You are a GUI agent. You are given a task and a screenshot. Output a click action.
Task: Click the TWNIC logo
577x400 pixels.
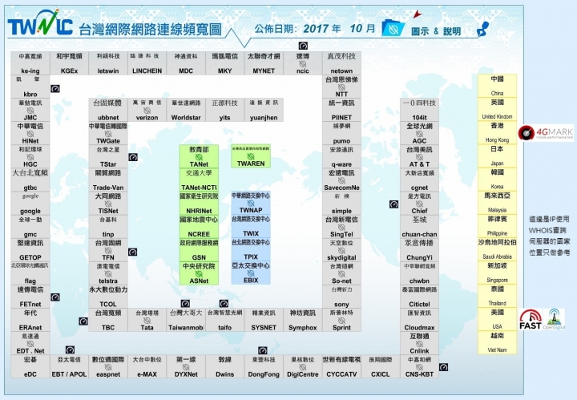tap(40, 23)
